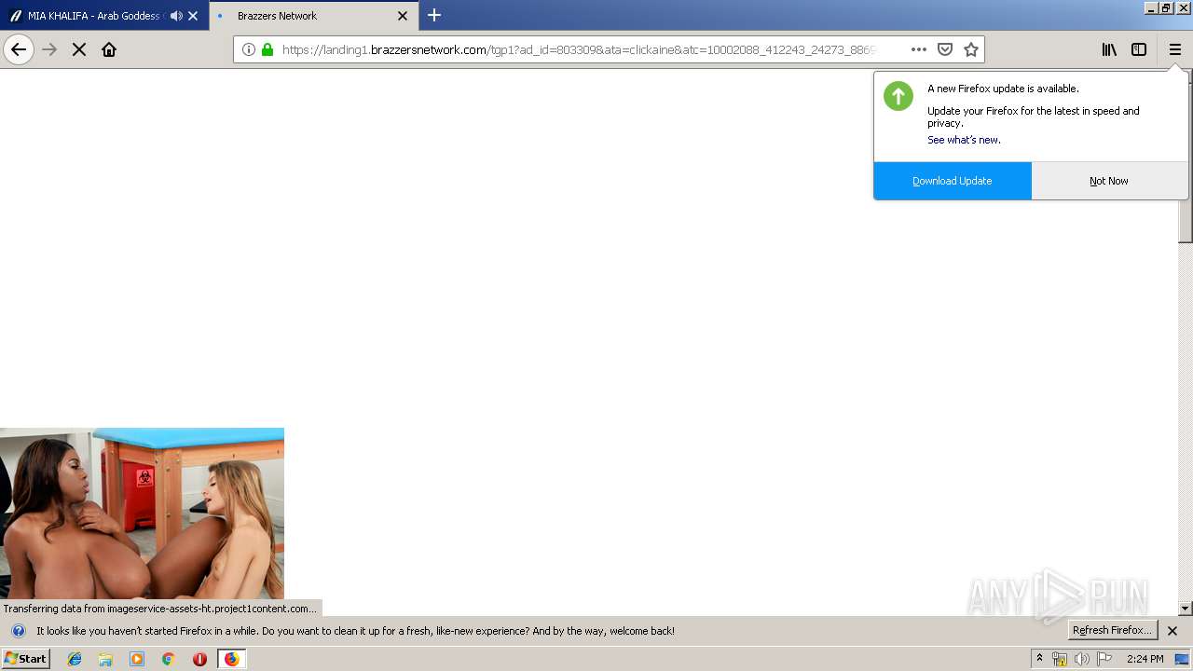This screenshot has height=671, width=1193.
Task: Show hidden system tray icons
Action: [x=1039, y=659]
